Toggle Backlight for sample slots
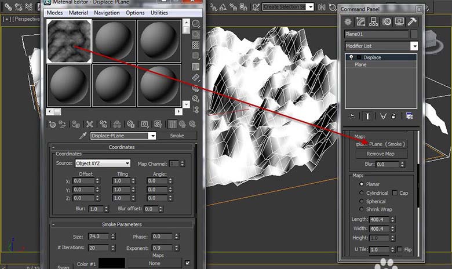Image resolution: width=452 pixels, height=269 pixels. pyautogui.click(x=196, y=35)
